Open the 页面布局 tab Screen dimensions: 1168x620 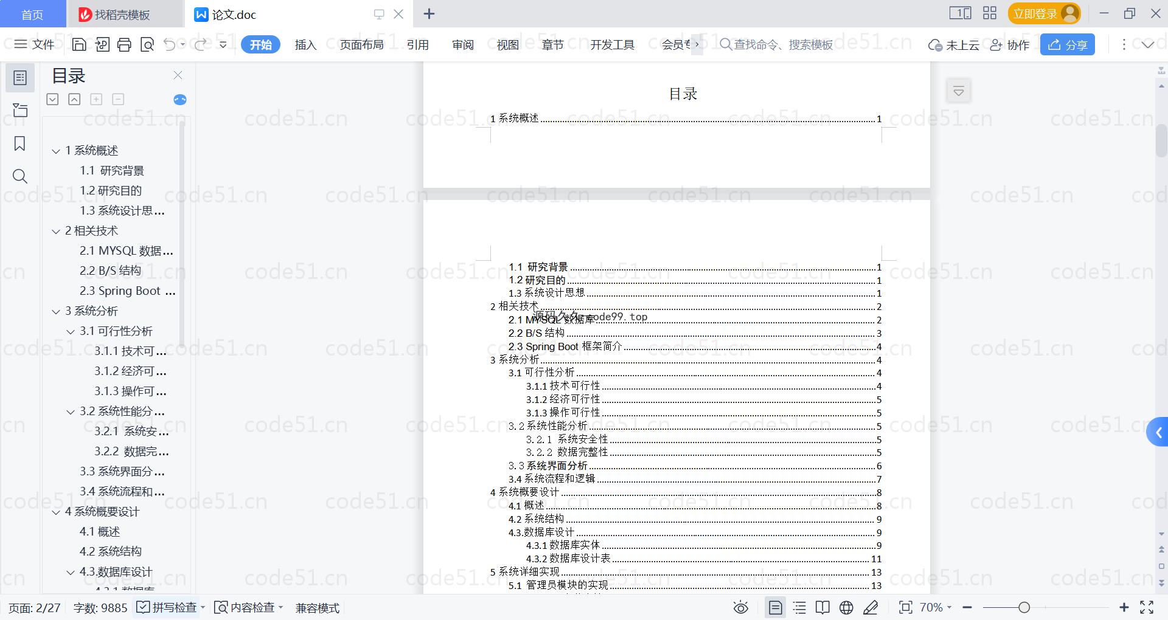(361, 44)
